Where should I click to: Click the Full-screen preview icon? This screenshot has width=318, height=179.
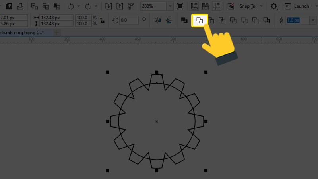coord(180,6)
